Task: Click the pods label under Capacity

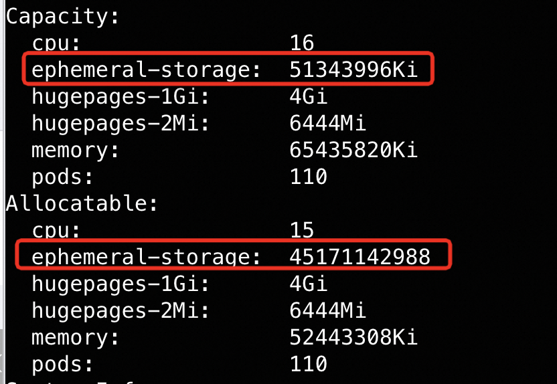Action: [63, 177]
